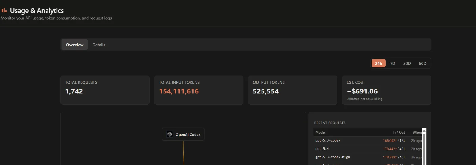Image resolution: width=476 pixels, height=165 pixels.
Task: Choose the 30D time range
Action: click(407, 64)
